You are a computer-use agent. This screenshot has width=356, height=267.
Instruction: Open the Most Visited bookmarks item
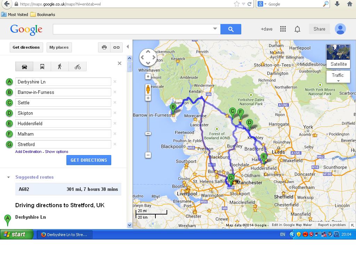pos(15,15)
